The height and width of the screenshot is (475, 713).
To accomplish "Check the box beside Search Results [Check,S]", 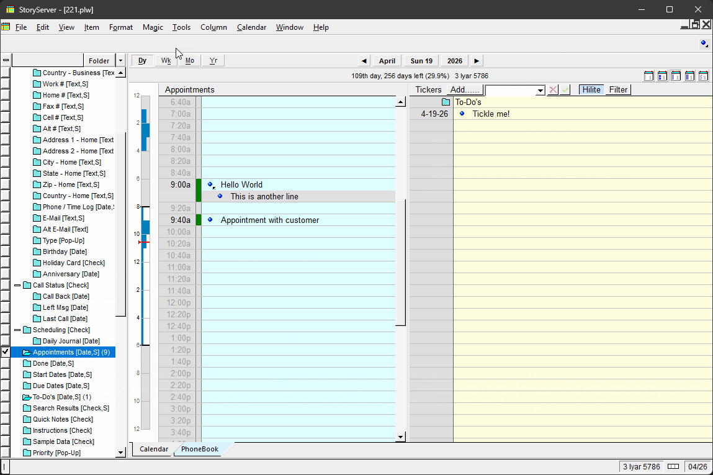I will [x=6, y=408].
